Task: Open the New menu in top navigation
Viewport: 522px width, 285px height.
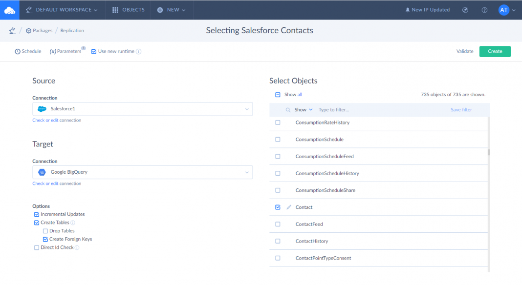Action: (172, 10)
